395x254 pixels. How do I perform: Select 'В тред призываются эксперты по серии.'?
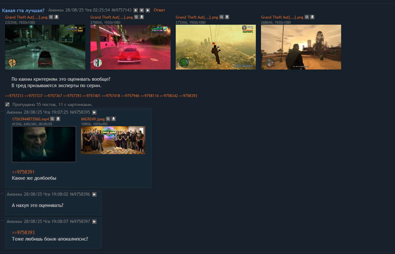(56, 86)
